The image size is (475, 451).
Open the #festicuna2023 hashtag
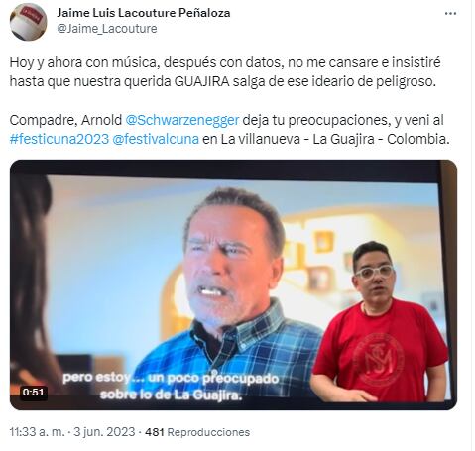(59, 139)
